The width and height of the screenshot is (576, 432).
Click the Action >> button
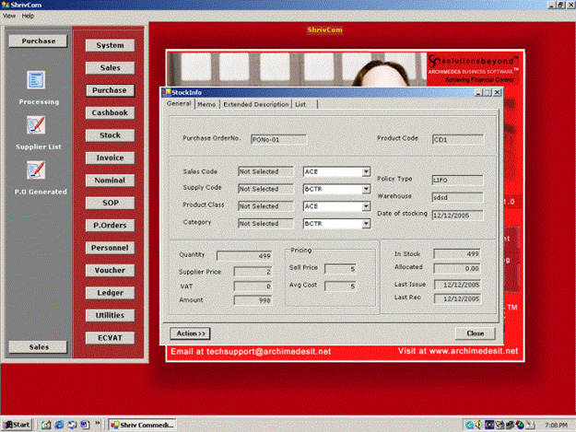[190, 333]
